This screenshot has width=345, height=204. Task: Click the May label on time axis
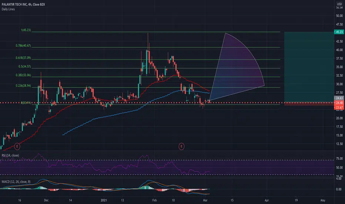coord(323,200)
